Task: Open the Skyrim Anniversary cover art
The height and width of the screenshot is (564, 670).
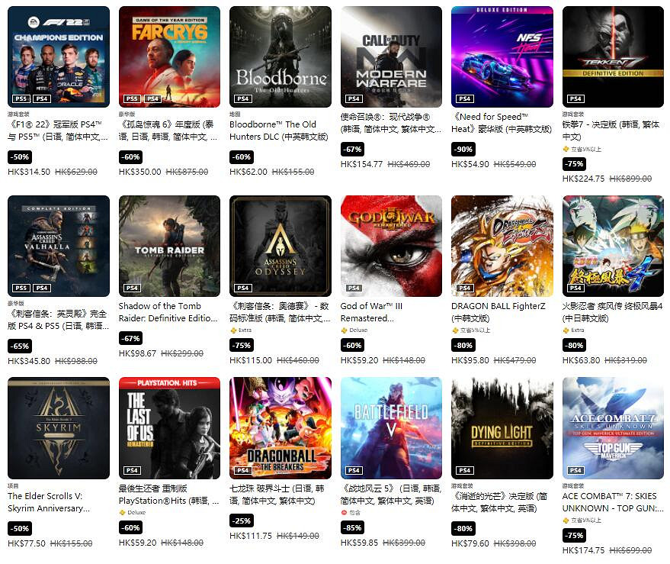Action: click(x=59, y=428)
